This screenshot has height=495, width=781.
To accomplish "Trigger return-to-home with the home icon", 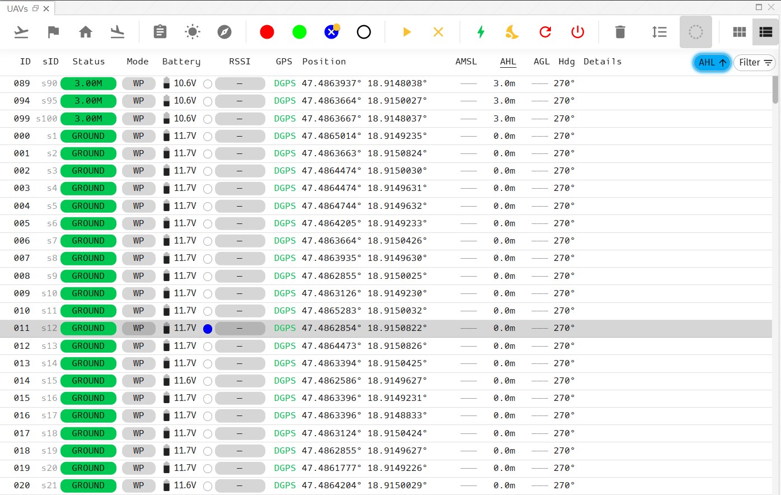I will tap(86, 32).
